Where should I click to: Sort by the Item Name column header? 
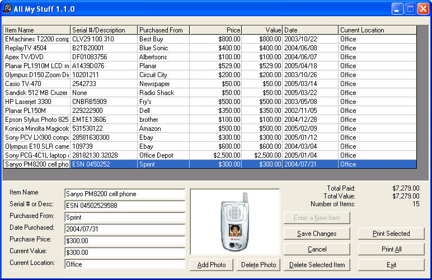pos(36,30)
